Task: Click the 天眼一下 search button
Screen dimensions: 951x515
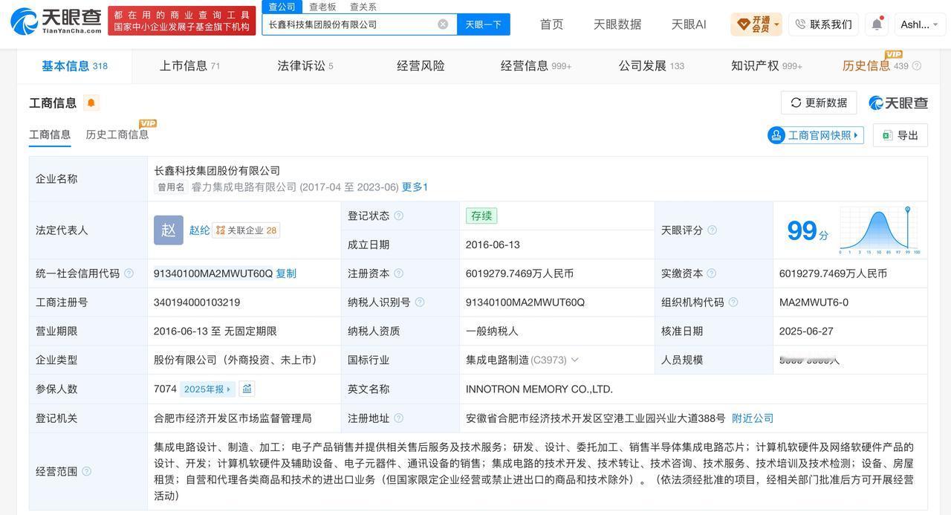Action: point(483,25)
